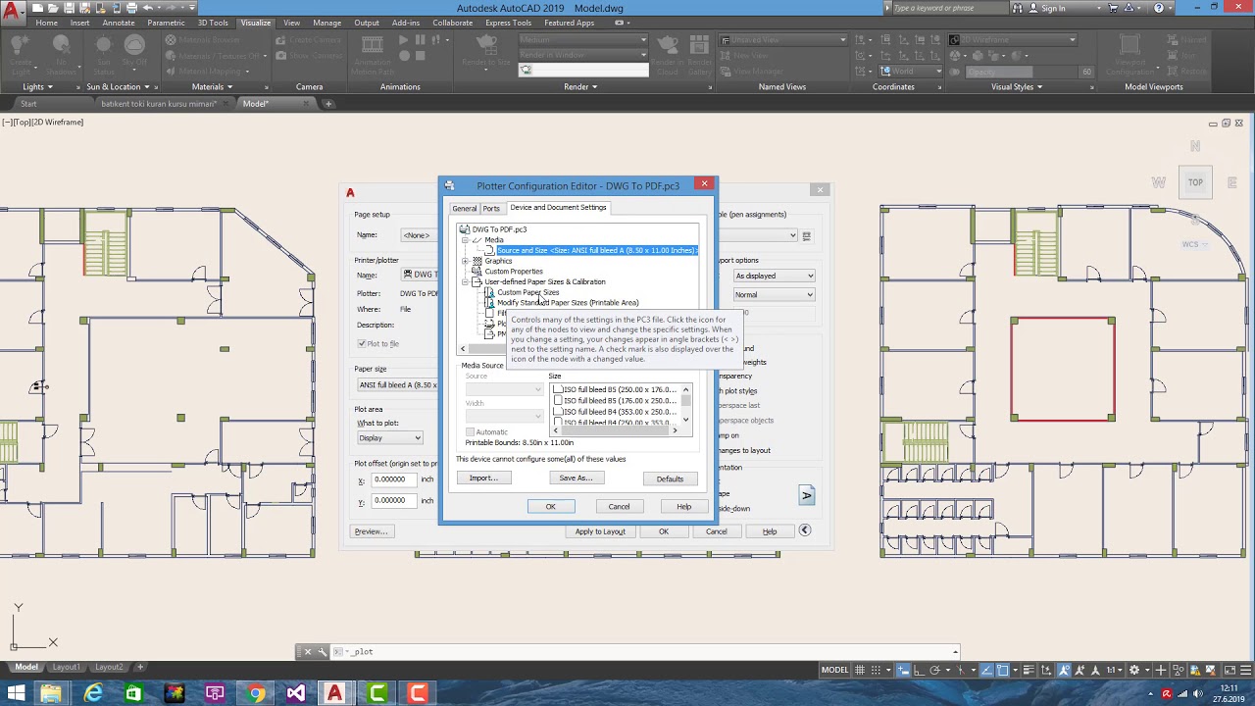Click the Customization hamburger icon in status bar
This screenshot has height=706, width=1255.
1246,670
